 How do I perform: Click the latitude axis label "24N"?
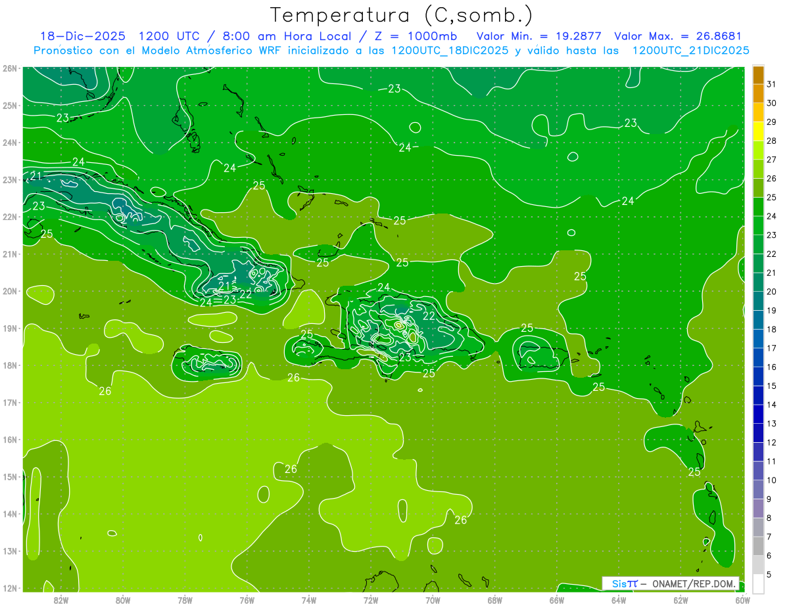[10, 143]
